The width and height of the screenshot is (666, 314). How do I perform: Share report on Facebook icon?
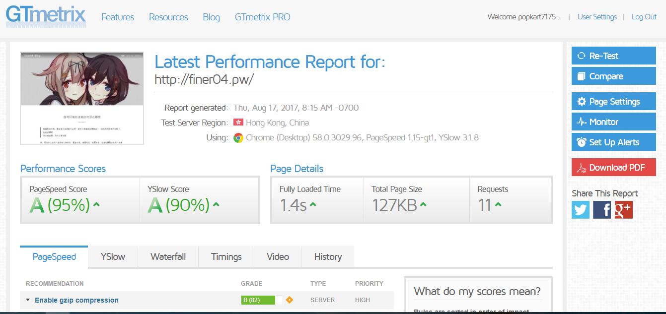click(602, 210)
